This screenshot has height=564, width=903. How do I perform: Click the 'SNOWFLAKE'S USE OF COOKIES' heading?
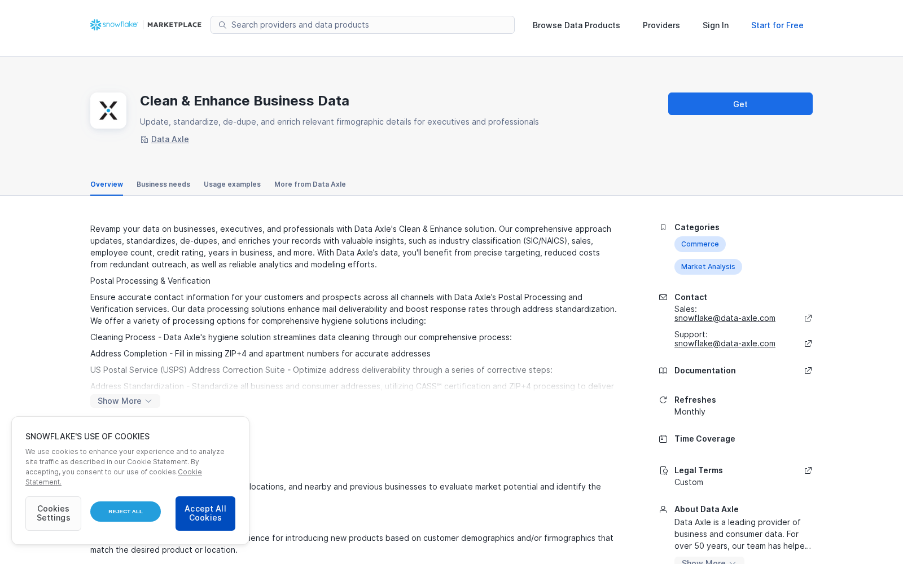[x=87, y=437]
